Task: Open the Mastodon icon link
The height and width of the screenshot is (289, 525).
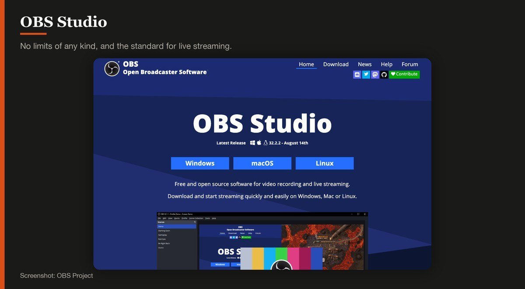Action: click(x=375, y=75)
